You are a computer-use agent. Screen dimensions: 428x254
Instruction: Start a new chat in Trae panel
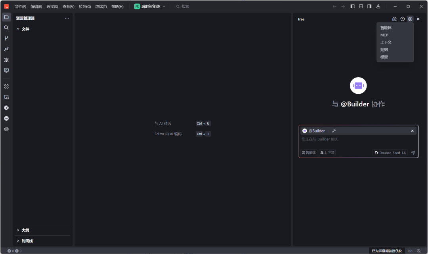(x=394, y=19)
